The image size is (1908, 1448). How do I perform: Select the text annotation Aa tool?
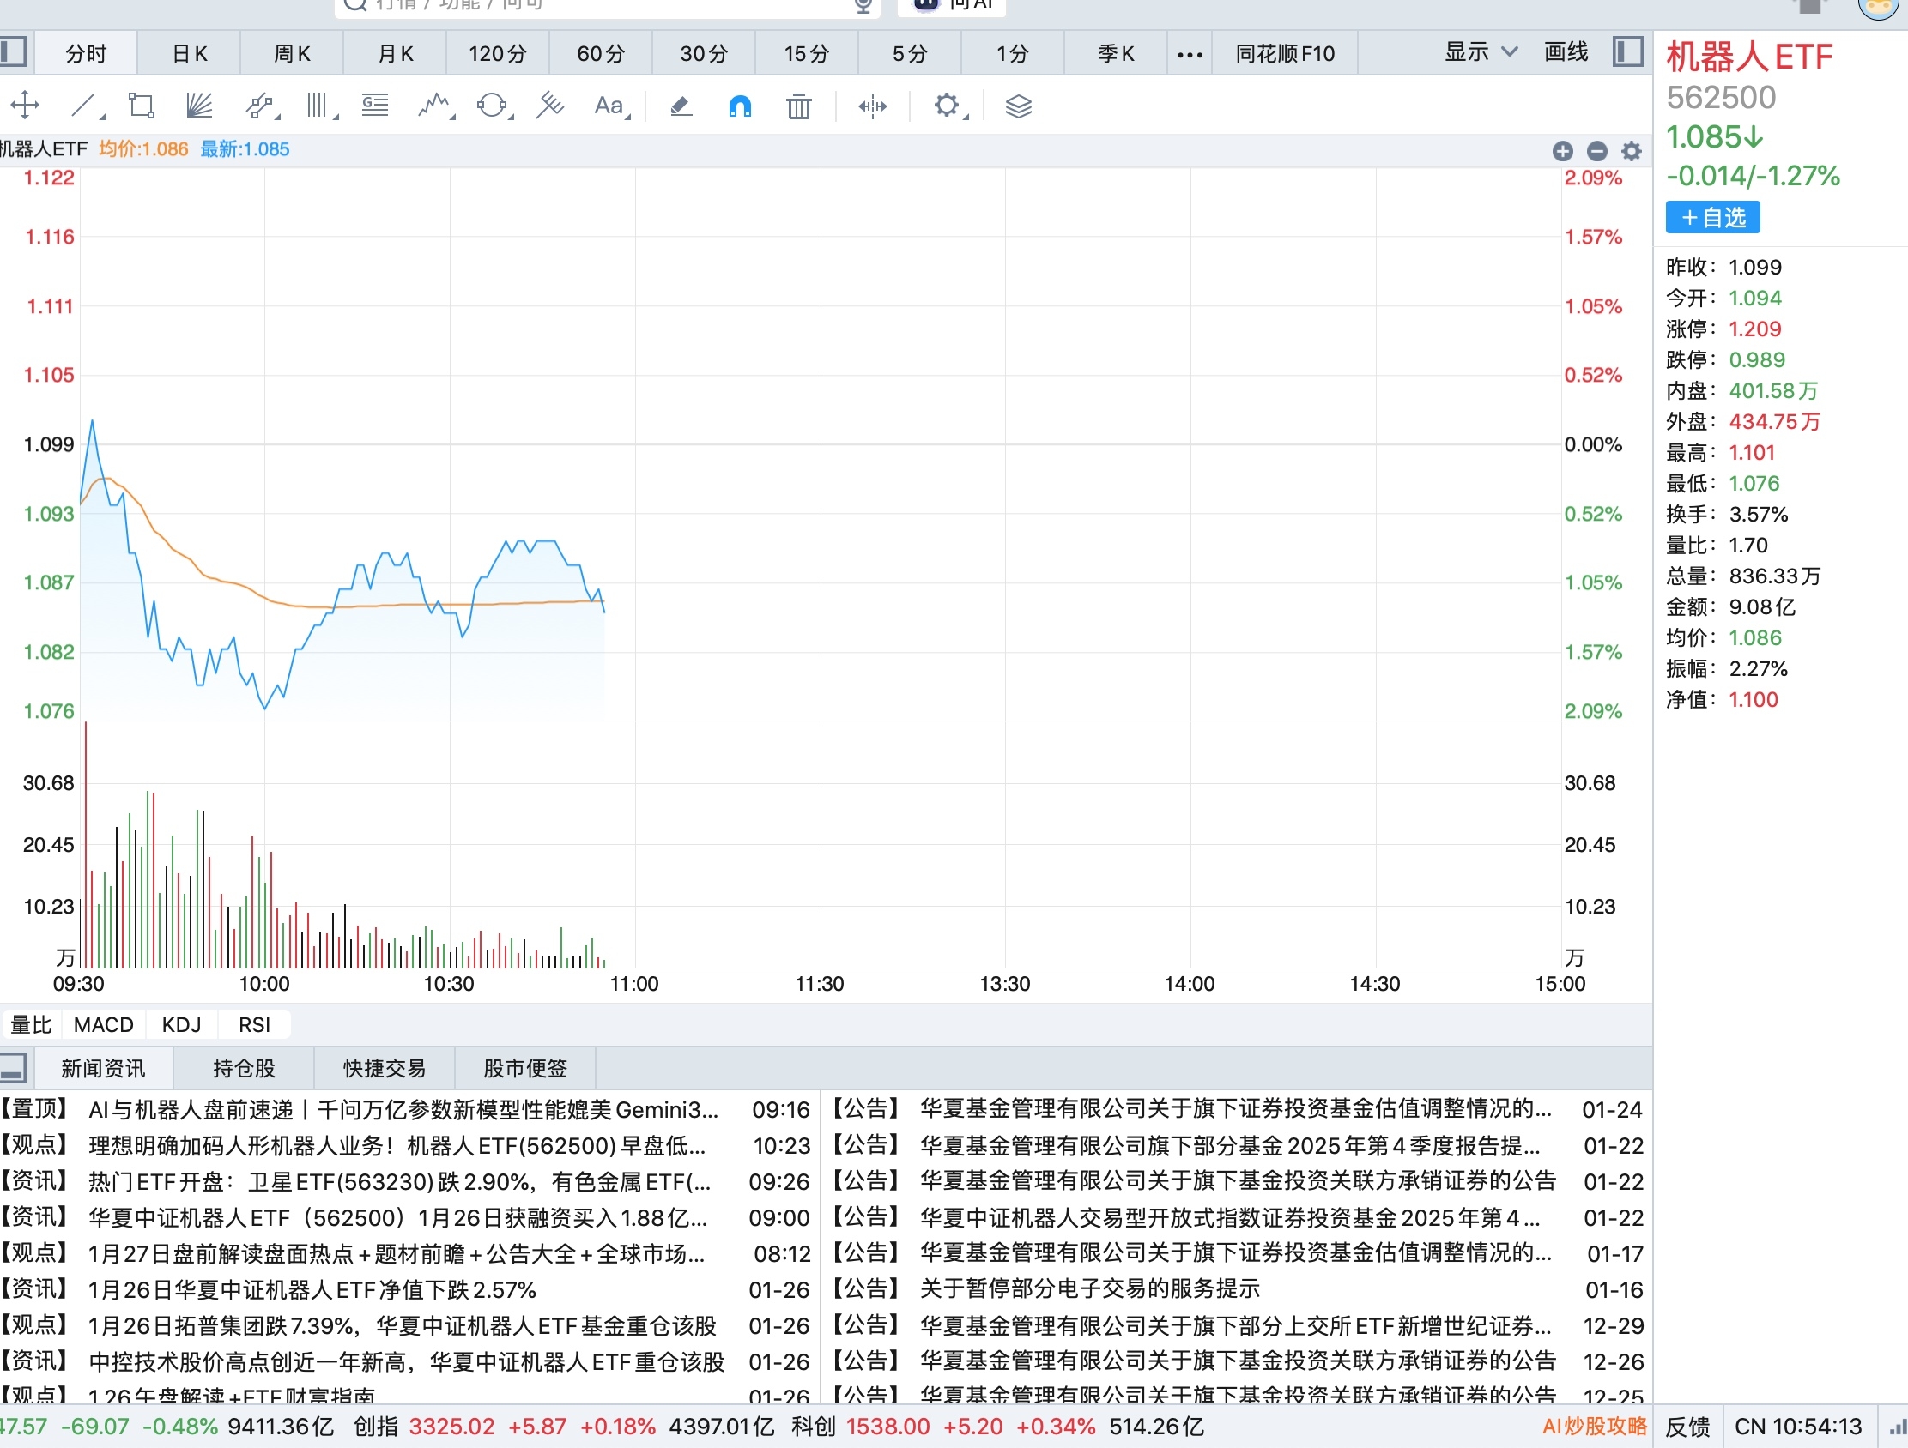[609, 106]
